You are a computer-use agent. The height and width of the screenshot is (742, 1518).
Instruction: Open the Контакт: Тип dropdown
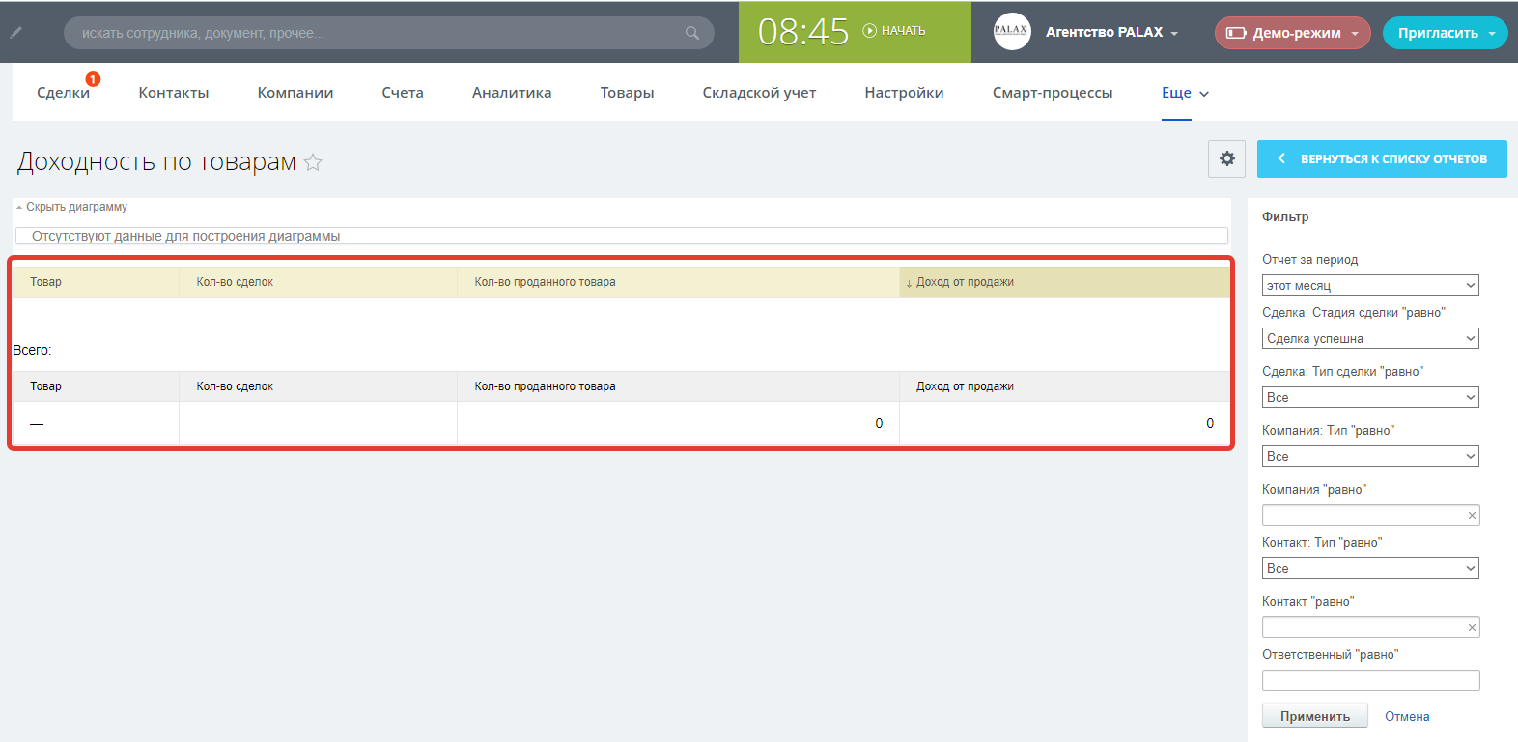(1370, 568)
